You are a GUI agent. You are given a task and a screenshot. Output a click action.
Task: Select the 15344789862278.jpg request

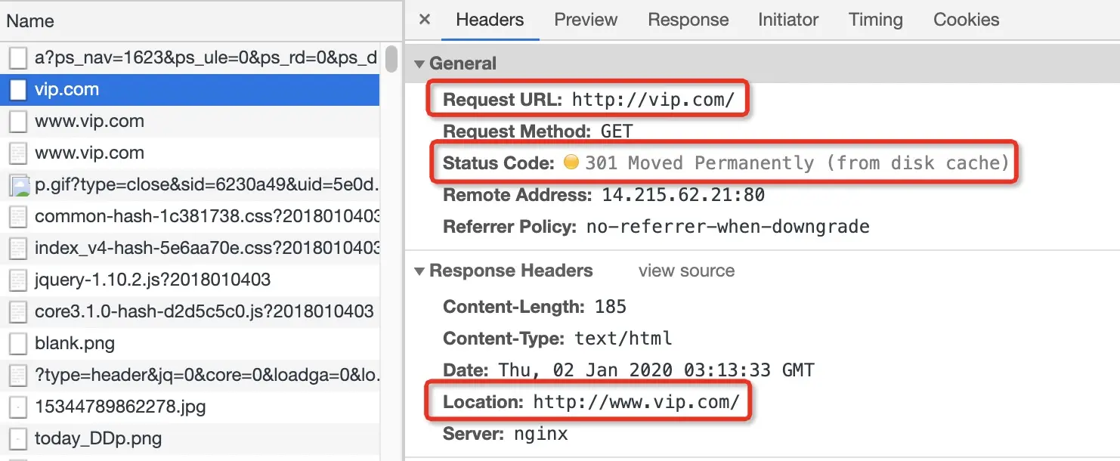(x=190, y=407)
